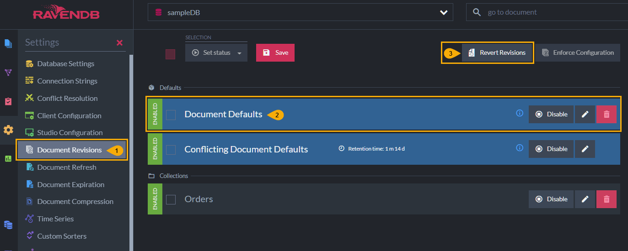Open the Documents sidebar icon
This screenshot has width=628, height=251.
pos(8,44)
